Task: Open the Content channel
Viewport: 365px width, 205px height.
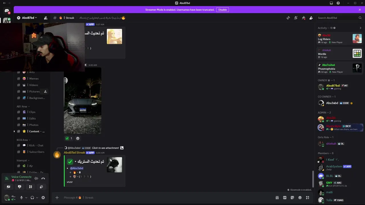Action: click(31, 131)
